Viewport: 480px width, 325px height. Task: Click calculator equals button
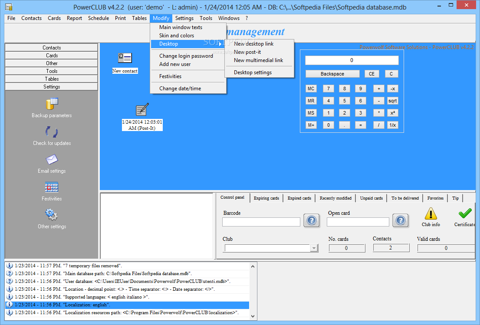click(361, 125)
